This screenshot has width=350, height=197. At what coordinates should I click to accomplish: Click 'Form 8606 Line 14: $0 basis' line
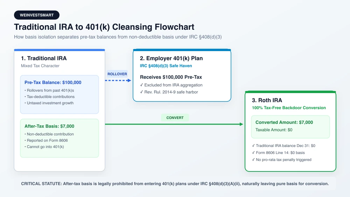pyautogui.click(x=278, y=153)
